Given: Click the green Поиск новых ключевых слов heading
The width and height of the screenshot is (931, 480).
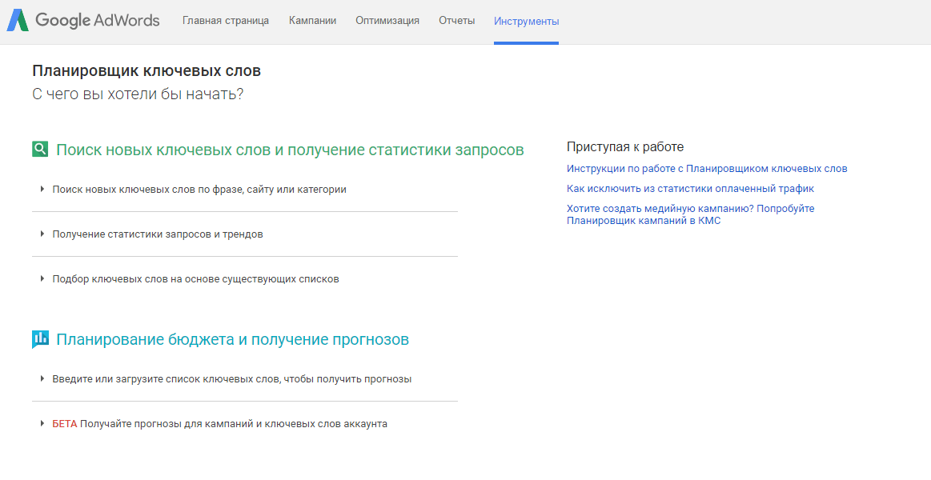Looking at the screenshot, I should point(290,150).
